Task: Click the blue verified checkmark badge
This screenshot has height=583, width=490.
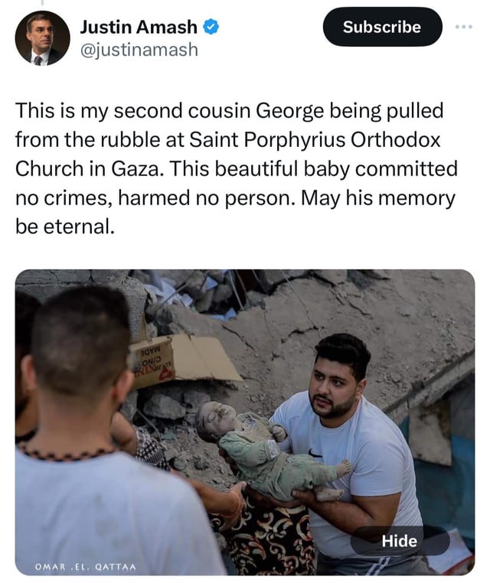Action: coord(211,27)
